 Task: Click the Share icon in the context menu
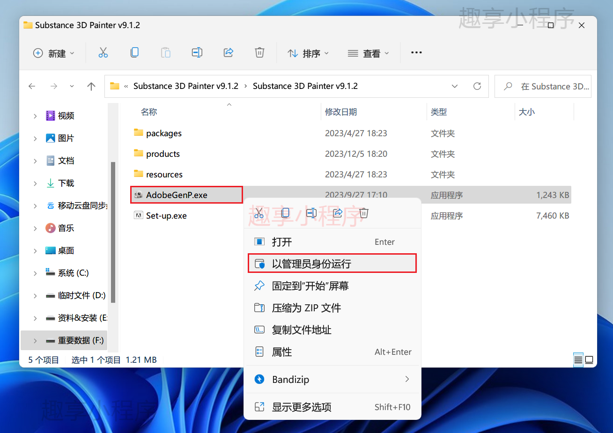click(338, 213)
